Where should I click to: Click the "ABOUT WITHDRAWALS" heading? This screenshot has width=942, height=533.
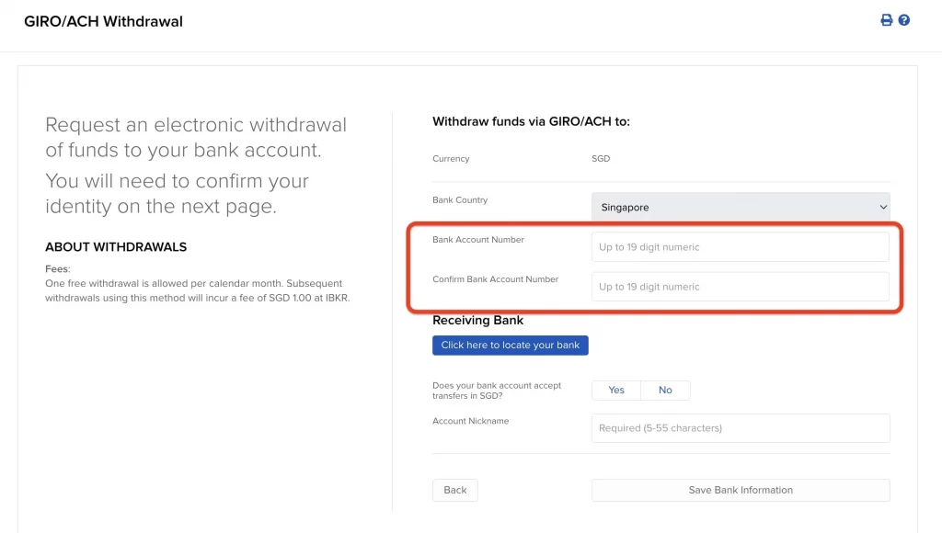pos(115,246)
